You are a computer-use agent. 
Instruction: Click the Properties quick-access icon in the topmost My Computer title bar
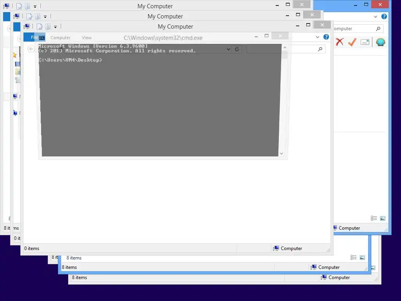pyautogui.click(x=19, y=6)
